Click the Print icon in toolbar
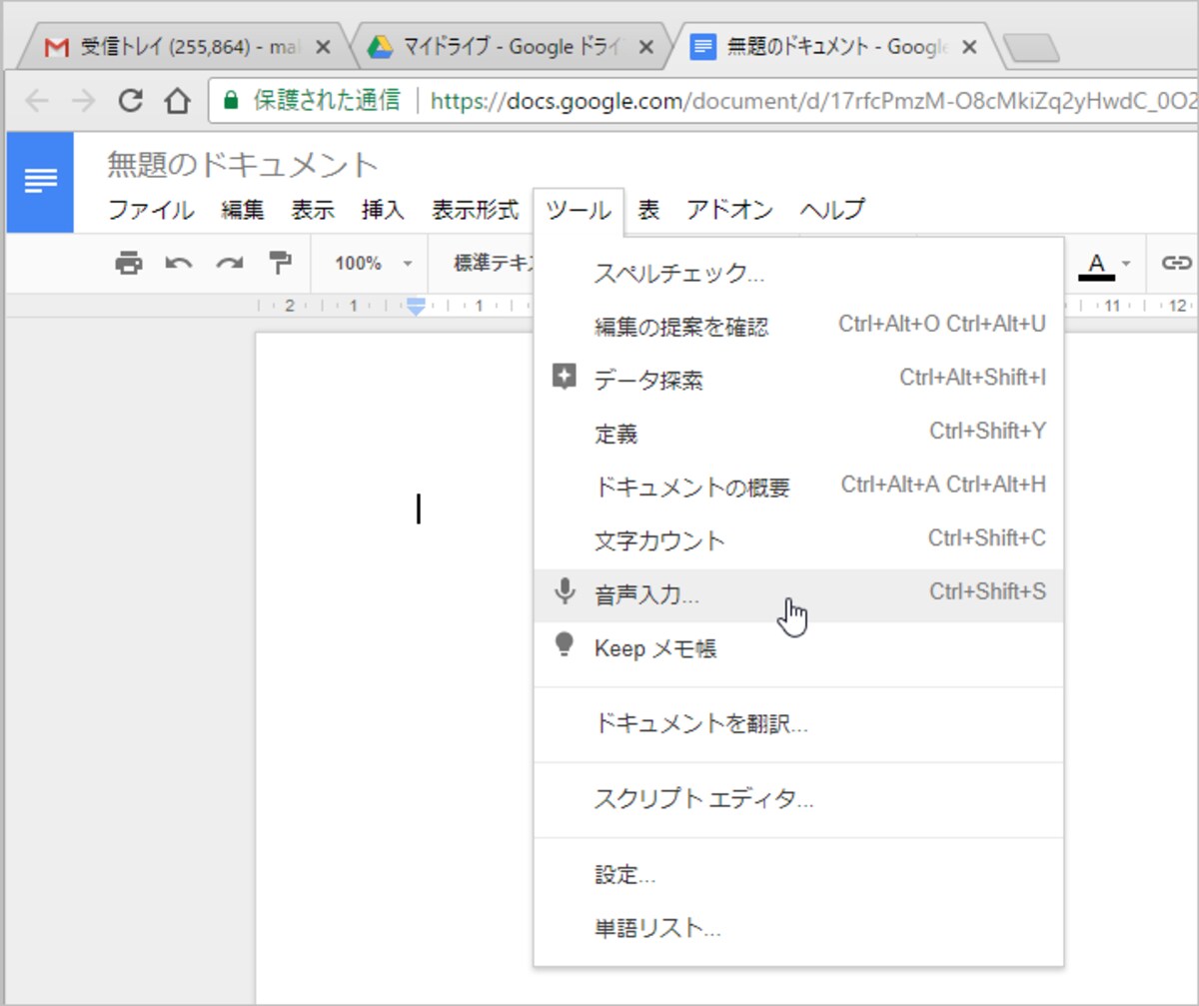Screen dimensions: 1199x1006 [x=129, y=263]
